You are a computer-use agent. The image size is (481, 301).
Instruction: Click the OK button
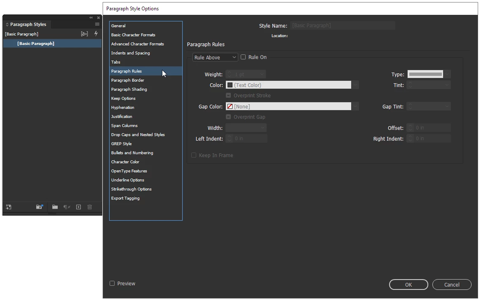click(408, 285)
